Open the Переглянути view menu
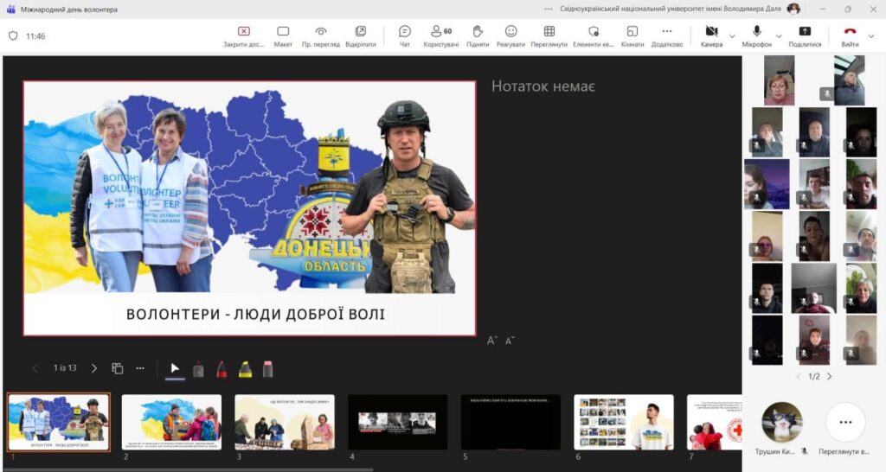886x472 pixels. pyautogui.click(x=549, y=35)
